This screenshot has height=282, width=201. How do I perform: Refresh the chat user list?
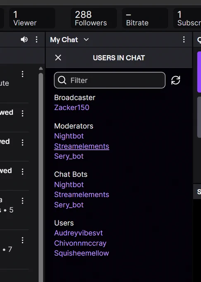(x=175, y=80)
